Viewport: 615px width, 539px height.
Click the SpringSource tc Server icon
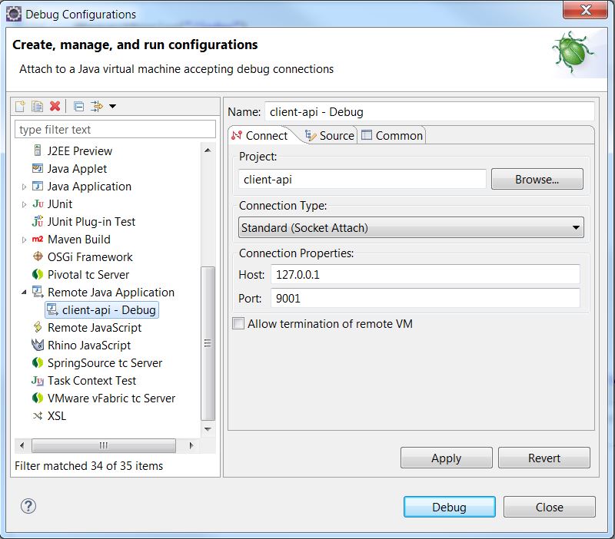(x=38, y=362)
